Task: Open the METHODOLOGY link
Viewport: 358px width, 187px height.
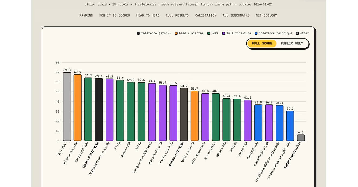Action: [x=266, y=15]
